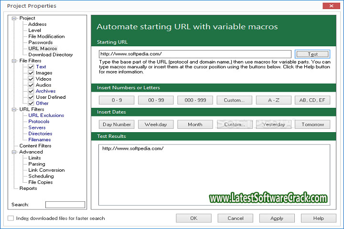Screen dimensions: 344x229
Task: Click in the Starting URL text field
Action: pos(194,54)
